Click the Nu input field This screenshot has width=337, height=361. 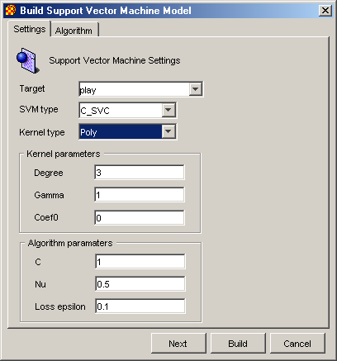(x=140, y=284)
